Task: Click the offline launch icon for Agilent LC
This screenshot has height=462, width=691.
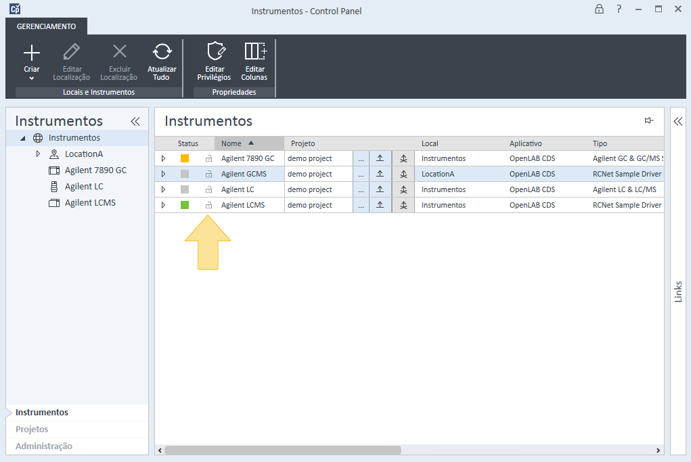Action: (403, 189)
